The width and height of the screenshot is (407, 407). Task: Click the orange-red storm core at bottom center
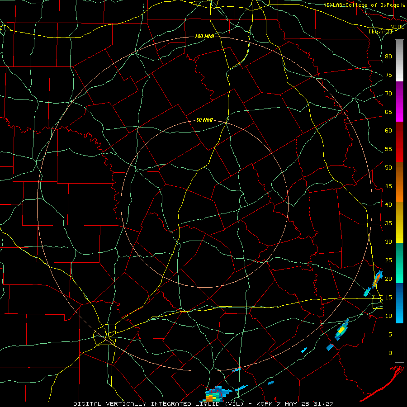coord(210,398)
